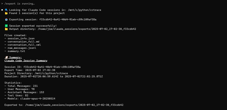Click the notepad icon next to Summary
Image resolution: width=227 pixels, height=110 pixels.
point(6,58)
